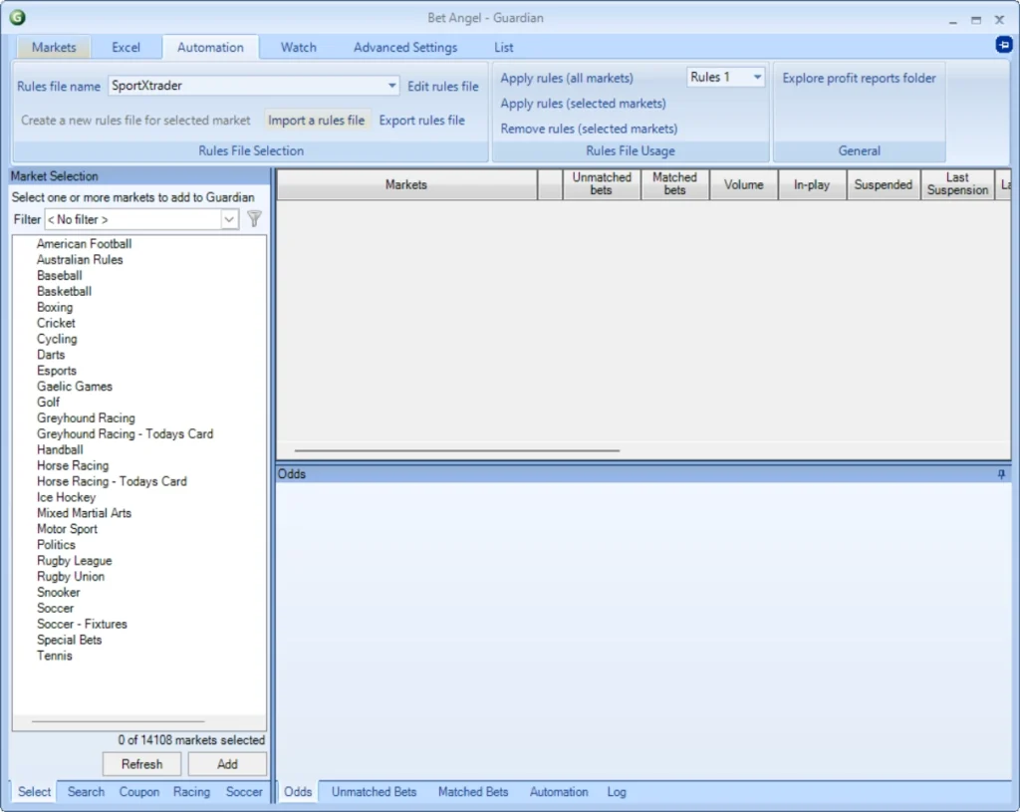This screenshot has width=1020, height=812.
Task: Open the Log bottom tab
Action: pyautogui.click(x=617, y=792)
